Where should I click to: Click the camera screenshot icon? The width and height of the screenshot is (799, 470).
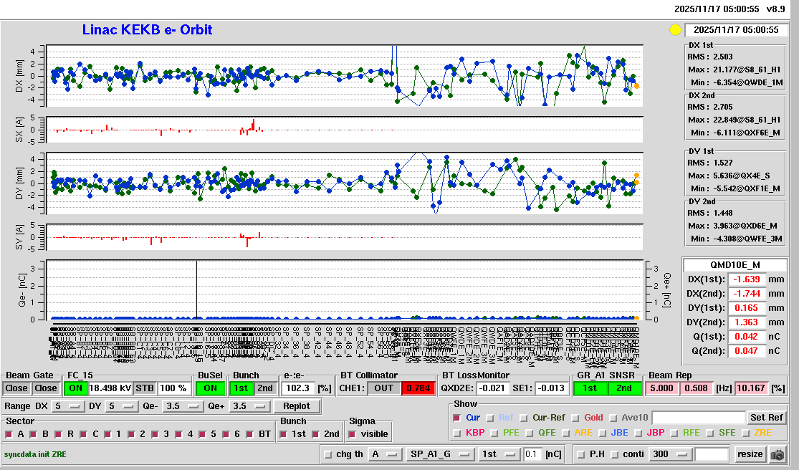(x=777, y=454)
